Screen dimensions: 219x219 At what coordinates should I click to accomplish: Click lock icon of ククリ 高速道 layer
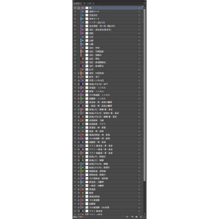pos(79,211)
